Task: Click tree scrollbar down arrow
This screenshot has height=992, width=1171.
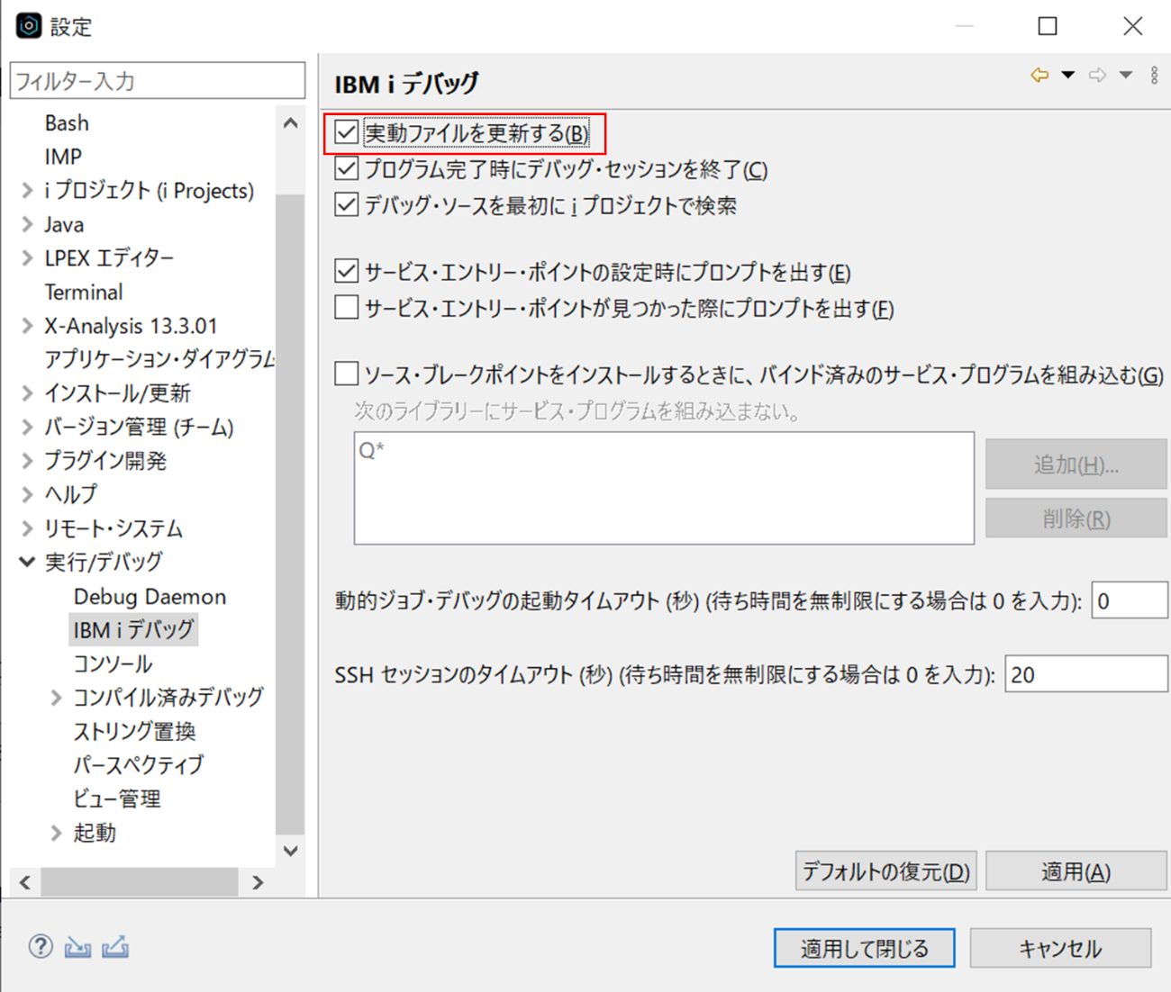Action: pyautogui.click(x=290, y=851)
